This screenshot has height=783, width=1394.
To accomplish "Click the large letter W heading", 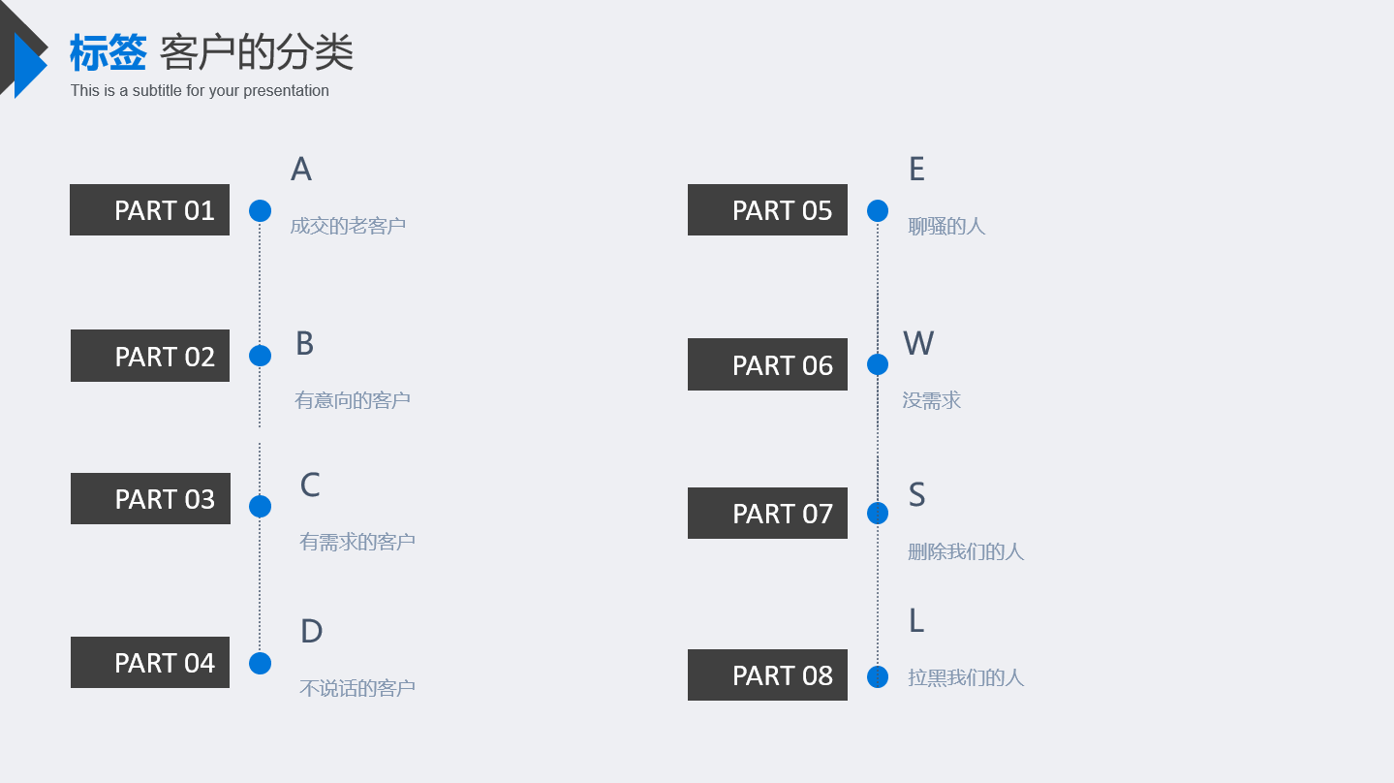I will pos(918,344).
